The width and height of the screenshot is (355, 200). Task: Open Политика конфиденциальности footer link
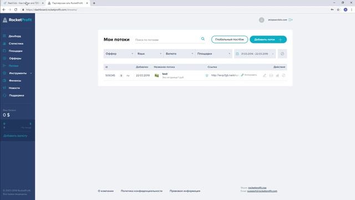click(x=141, y=191)
